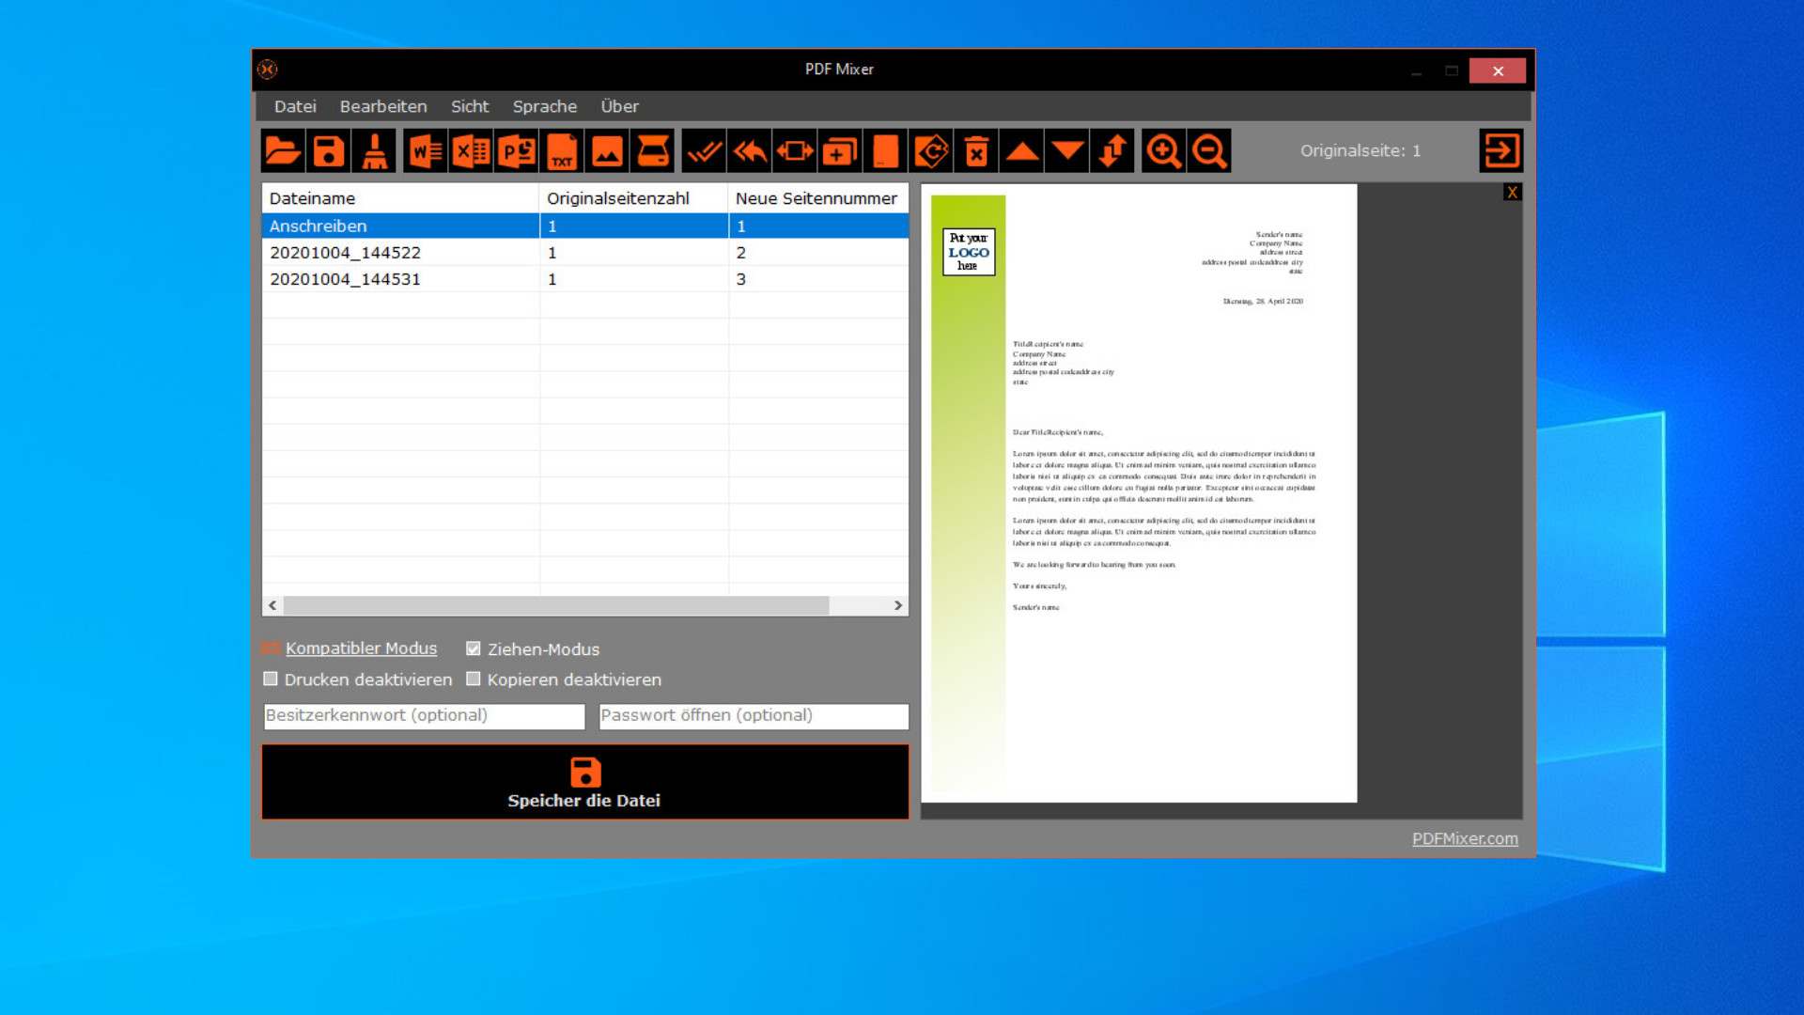Viewport: 1804px width, 1015px height.
Task: Move page up with triangle arrow
Action: point(1022,151)
